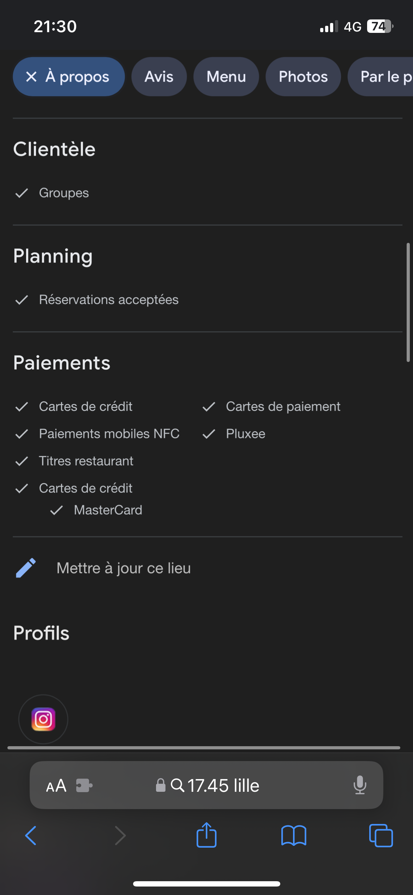Open Safari bookmarks book icon
The image size is (413, 895).
pyautogui.click(x=294, y=835)
